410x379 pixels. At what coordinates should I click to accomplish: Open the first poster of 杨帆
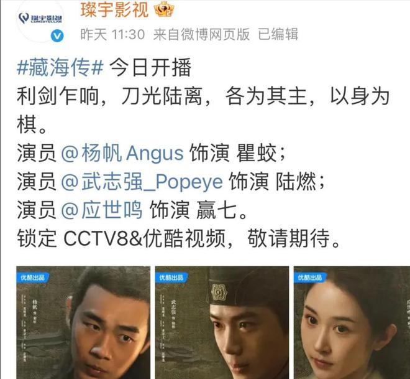click(83, 322)
